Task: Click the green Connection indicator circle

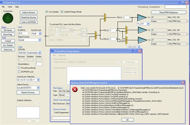Action: click(x=8, y=18)
